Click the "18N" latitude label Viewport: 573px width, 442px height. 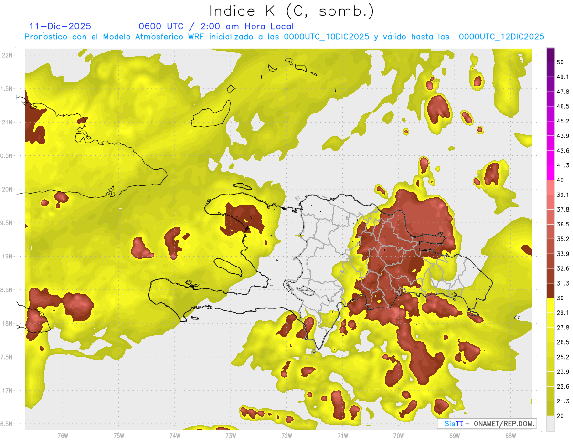(7, 323)
